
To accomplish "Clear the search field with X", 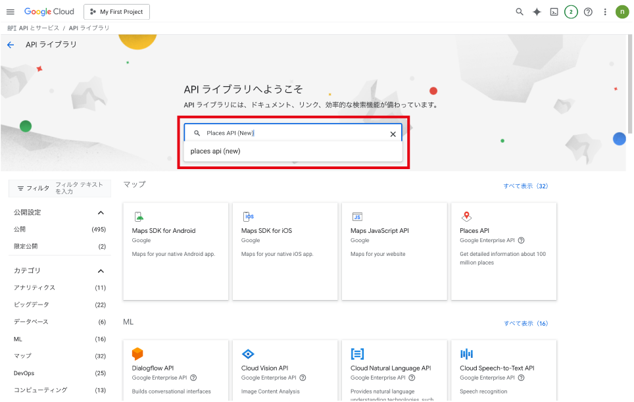I will click(x=393, y=134).
